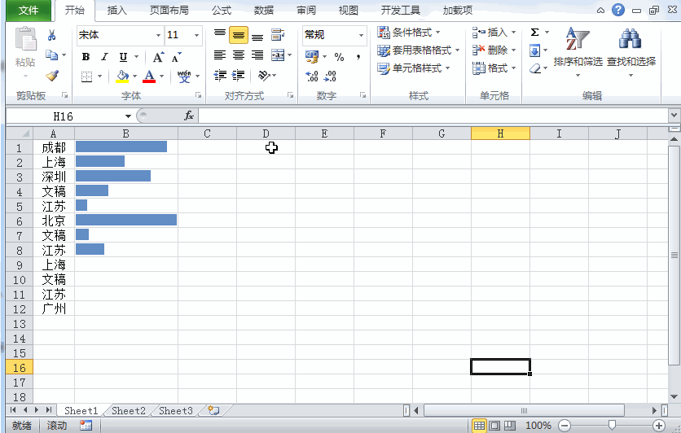Click the Cut scissors icon
The height and width of the screenshot is (433, 681).
click(51, 35)
